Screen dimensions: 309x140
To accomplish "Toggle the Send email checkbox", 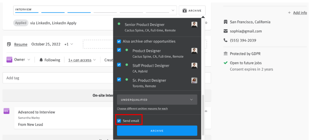I will coord(119,121).
